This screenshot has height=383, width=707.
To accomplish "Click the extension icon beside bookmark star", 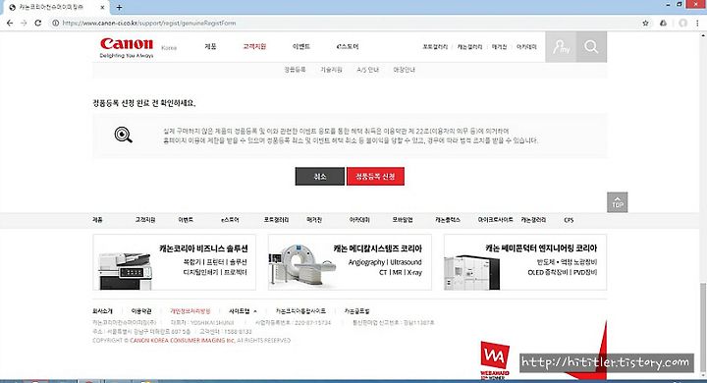I will [x=663, y=23].
